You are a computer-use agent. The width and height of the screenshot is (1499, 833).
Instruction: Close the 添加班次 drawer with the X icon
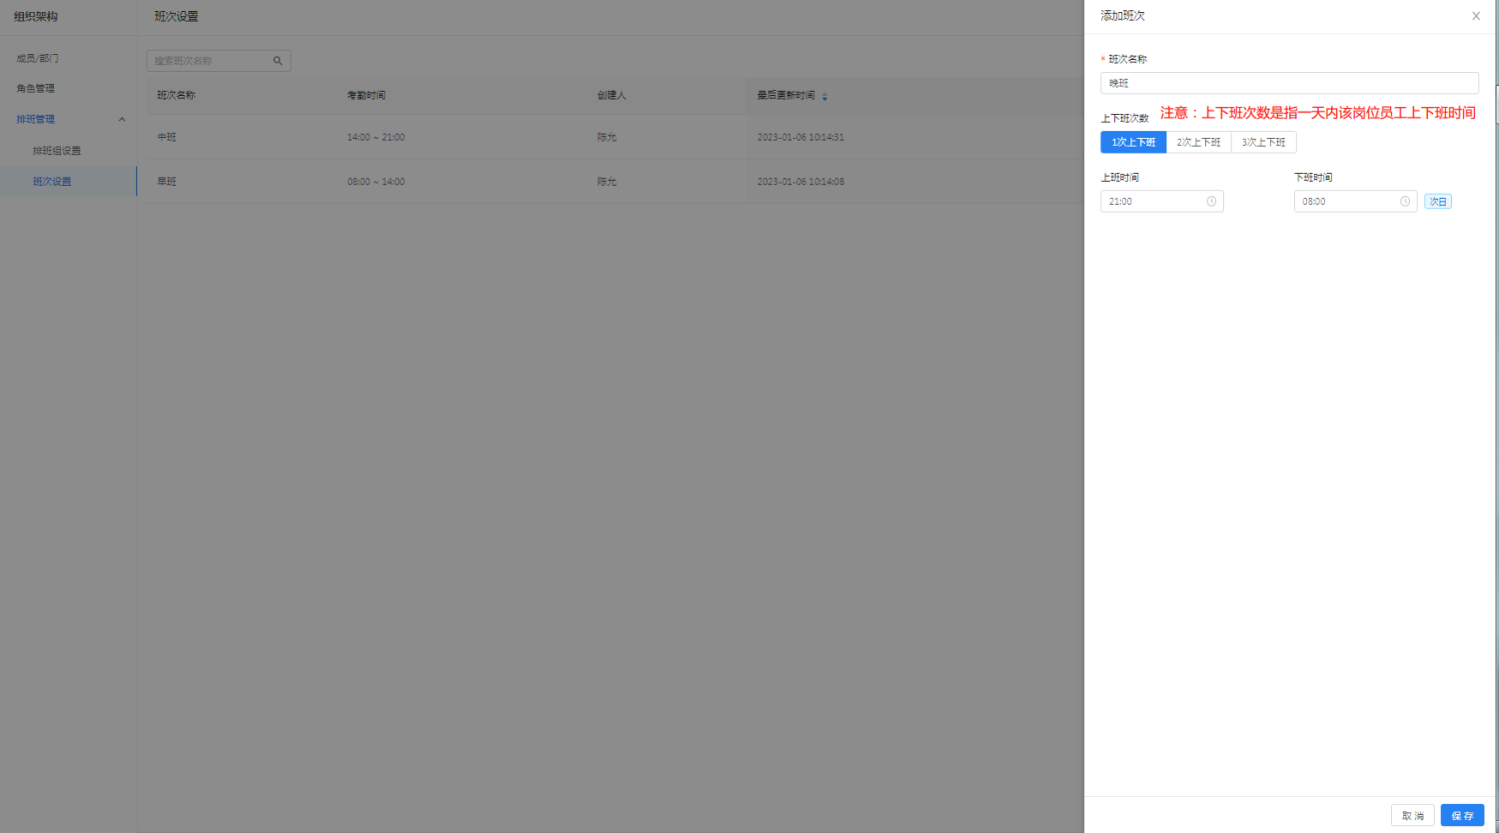[1476, 16]
